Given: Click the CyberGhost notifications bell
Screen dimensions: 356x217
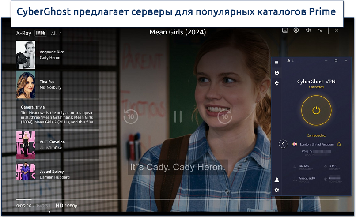Looking at the screenshot, I should (x=289, y=60).
